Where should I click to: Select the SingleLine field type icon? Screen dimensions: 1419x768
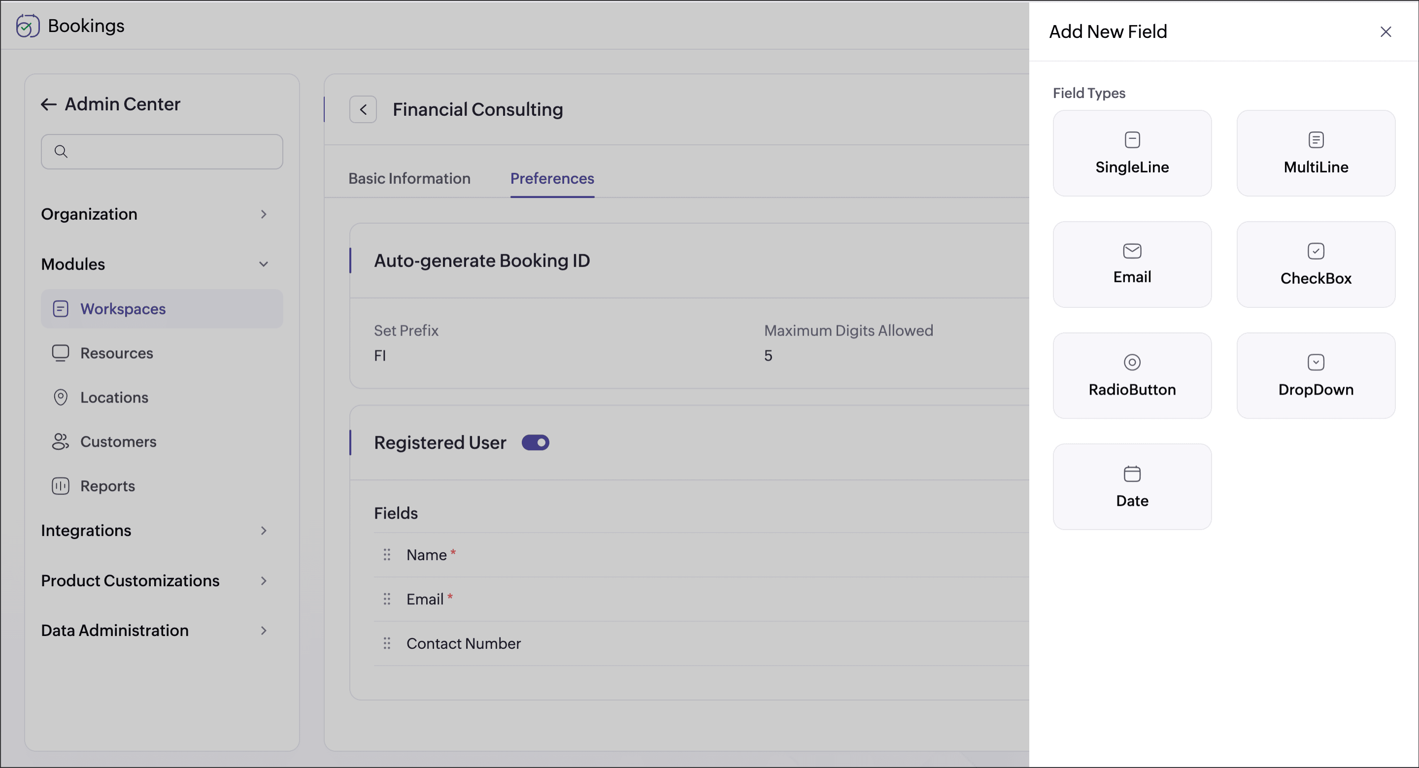pyautogui.click(x=1131, y=140)
